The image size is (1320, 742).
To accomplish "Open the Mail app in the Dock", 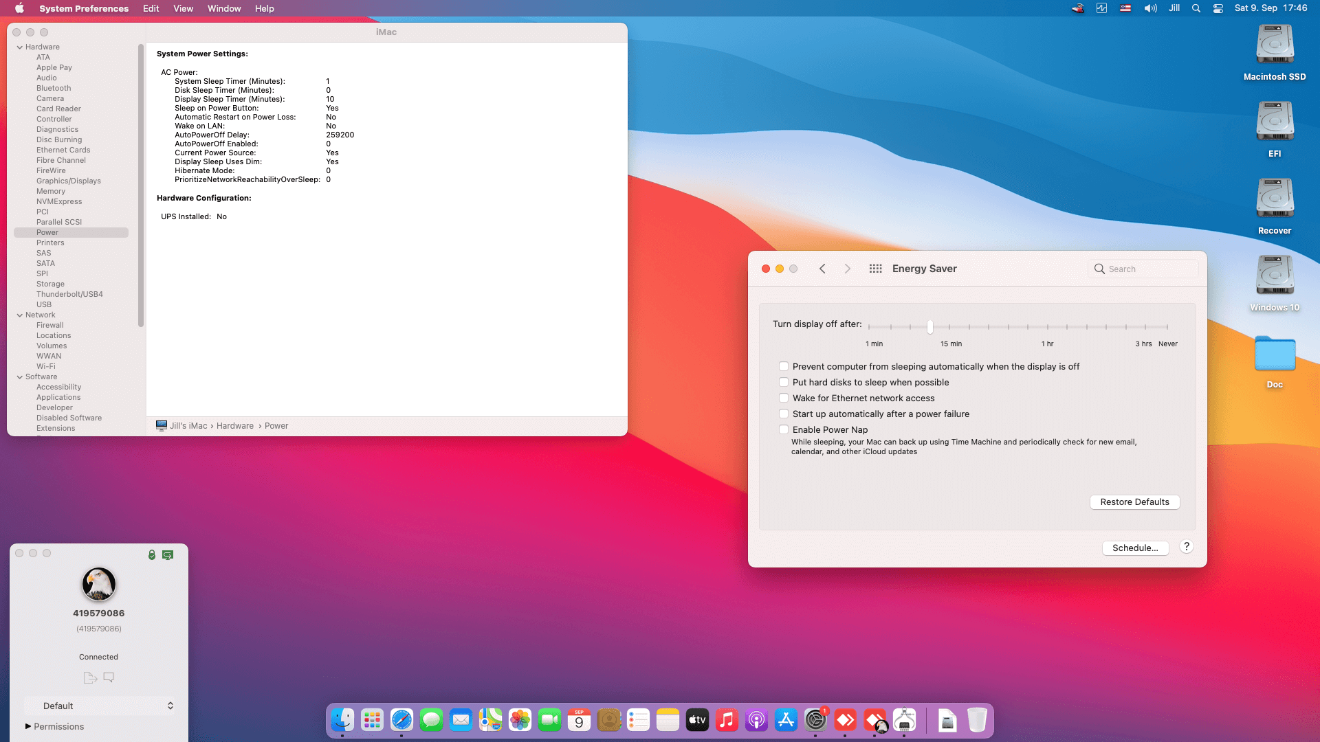I will (x=461, y=720).
